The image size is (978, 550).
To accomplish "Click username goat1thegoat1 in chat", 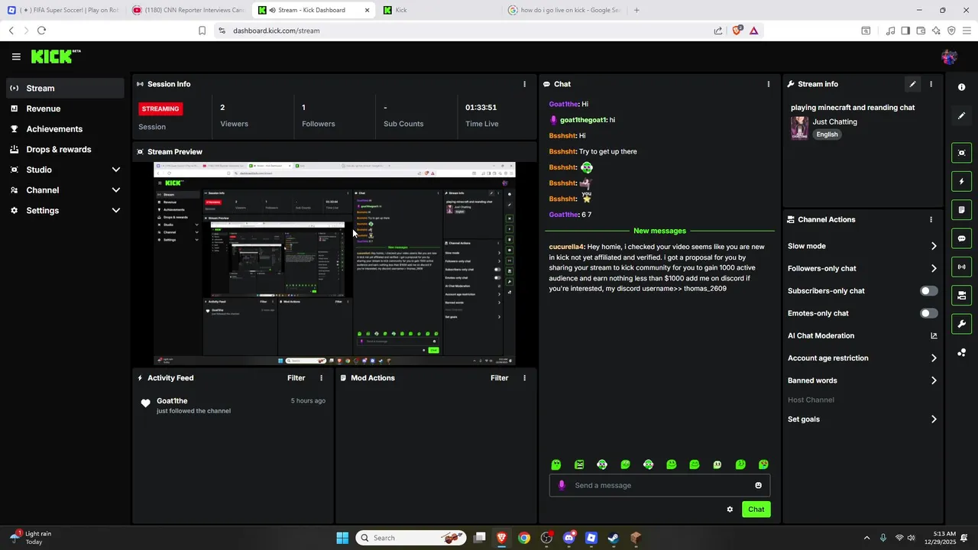I will pos(583,120).
